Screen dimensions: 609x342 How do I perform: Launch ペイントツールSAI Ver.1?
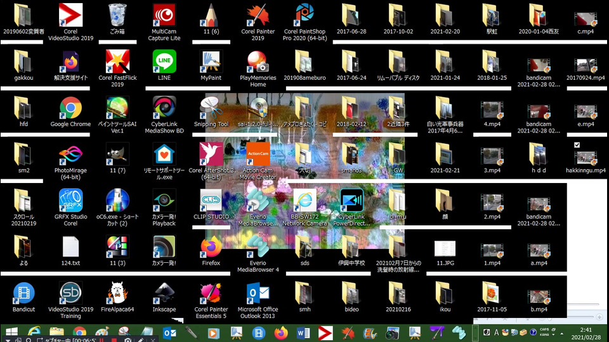(x=117, y=115)
